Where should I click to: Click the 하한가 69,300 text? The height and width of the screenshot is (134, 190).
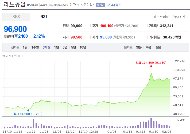pyautogui.click(x=124, y=37)
